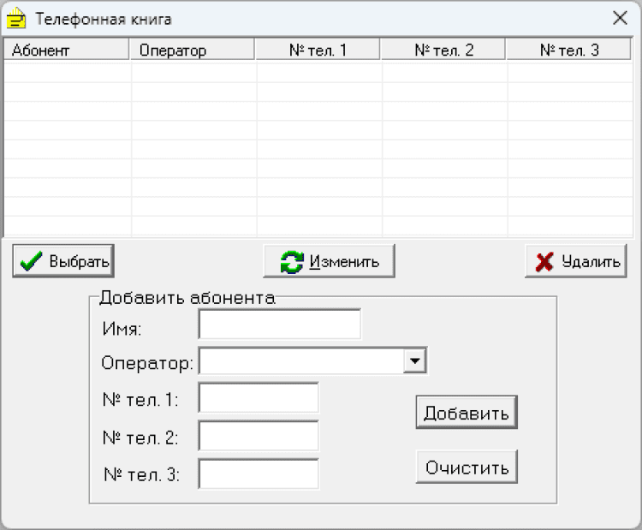Image resolution: width=642 pixels, height=530 pixels.
Task: Open the Оператор dropdown arrow
Action: tap(415, 361)
